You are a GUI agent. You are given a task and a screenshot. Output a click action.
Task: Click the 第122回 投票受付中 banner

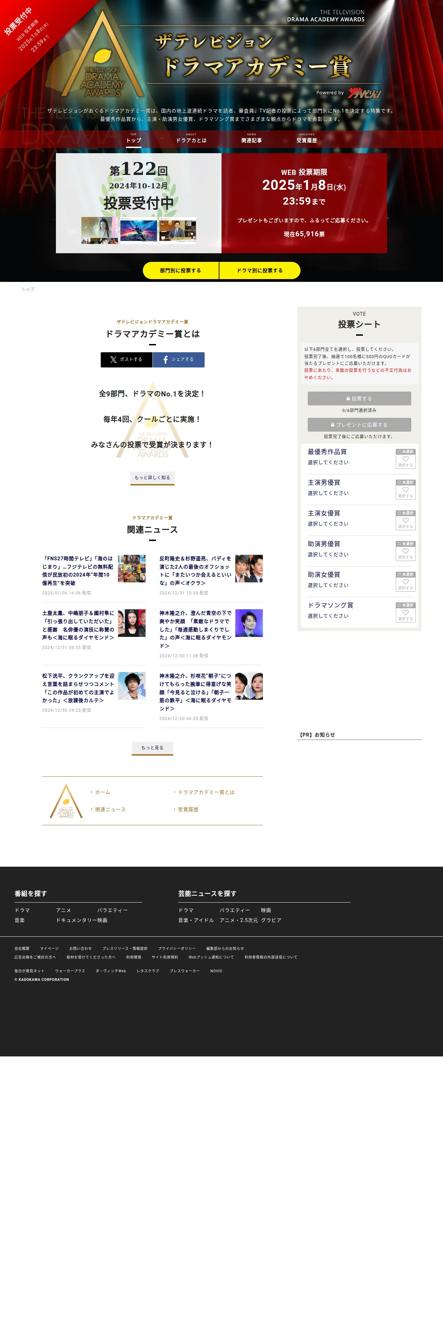tap(139, 203)
